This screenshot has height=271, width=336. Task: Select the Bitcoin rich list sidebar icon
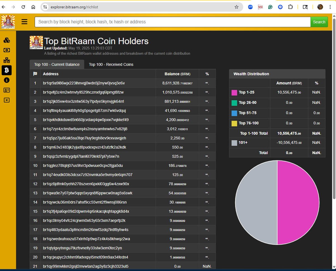7,70
